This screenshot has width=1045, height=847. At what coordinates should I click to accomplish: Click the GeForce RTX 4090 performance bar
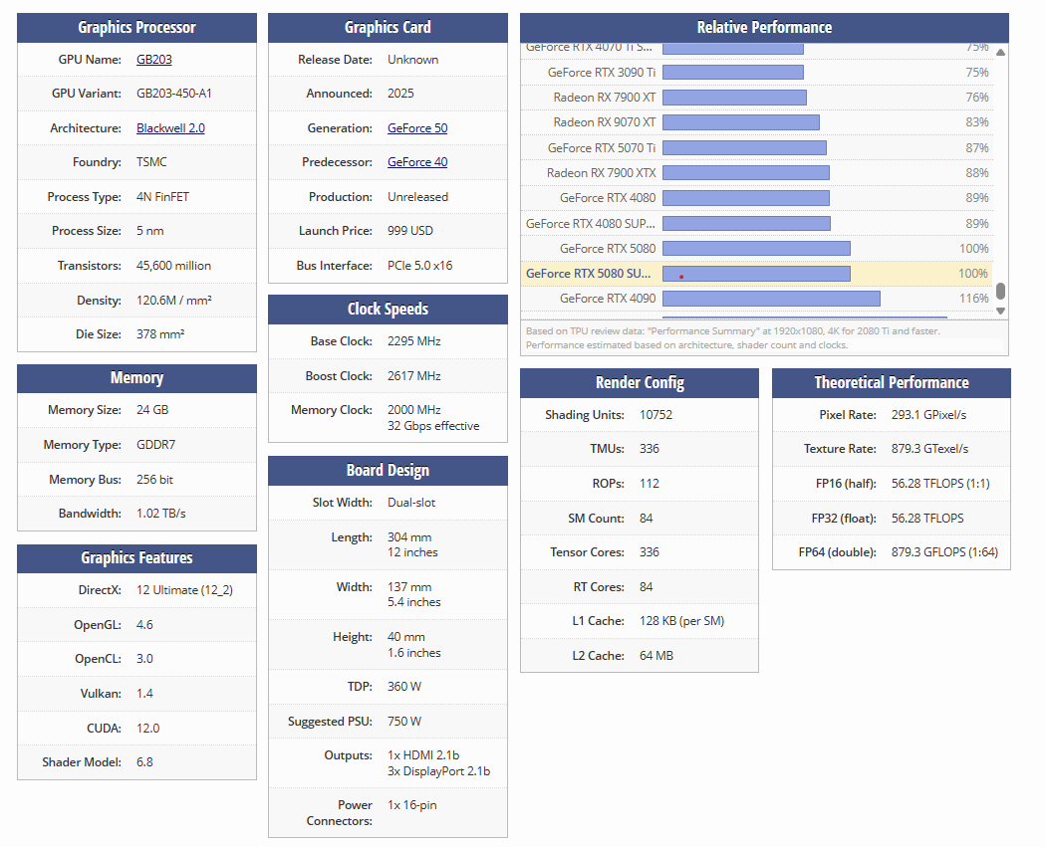pyautogui.click(x=771, y=299)
